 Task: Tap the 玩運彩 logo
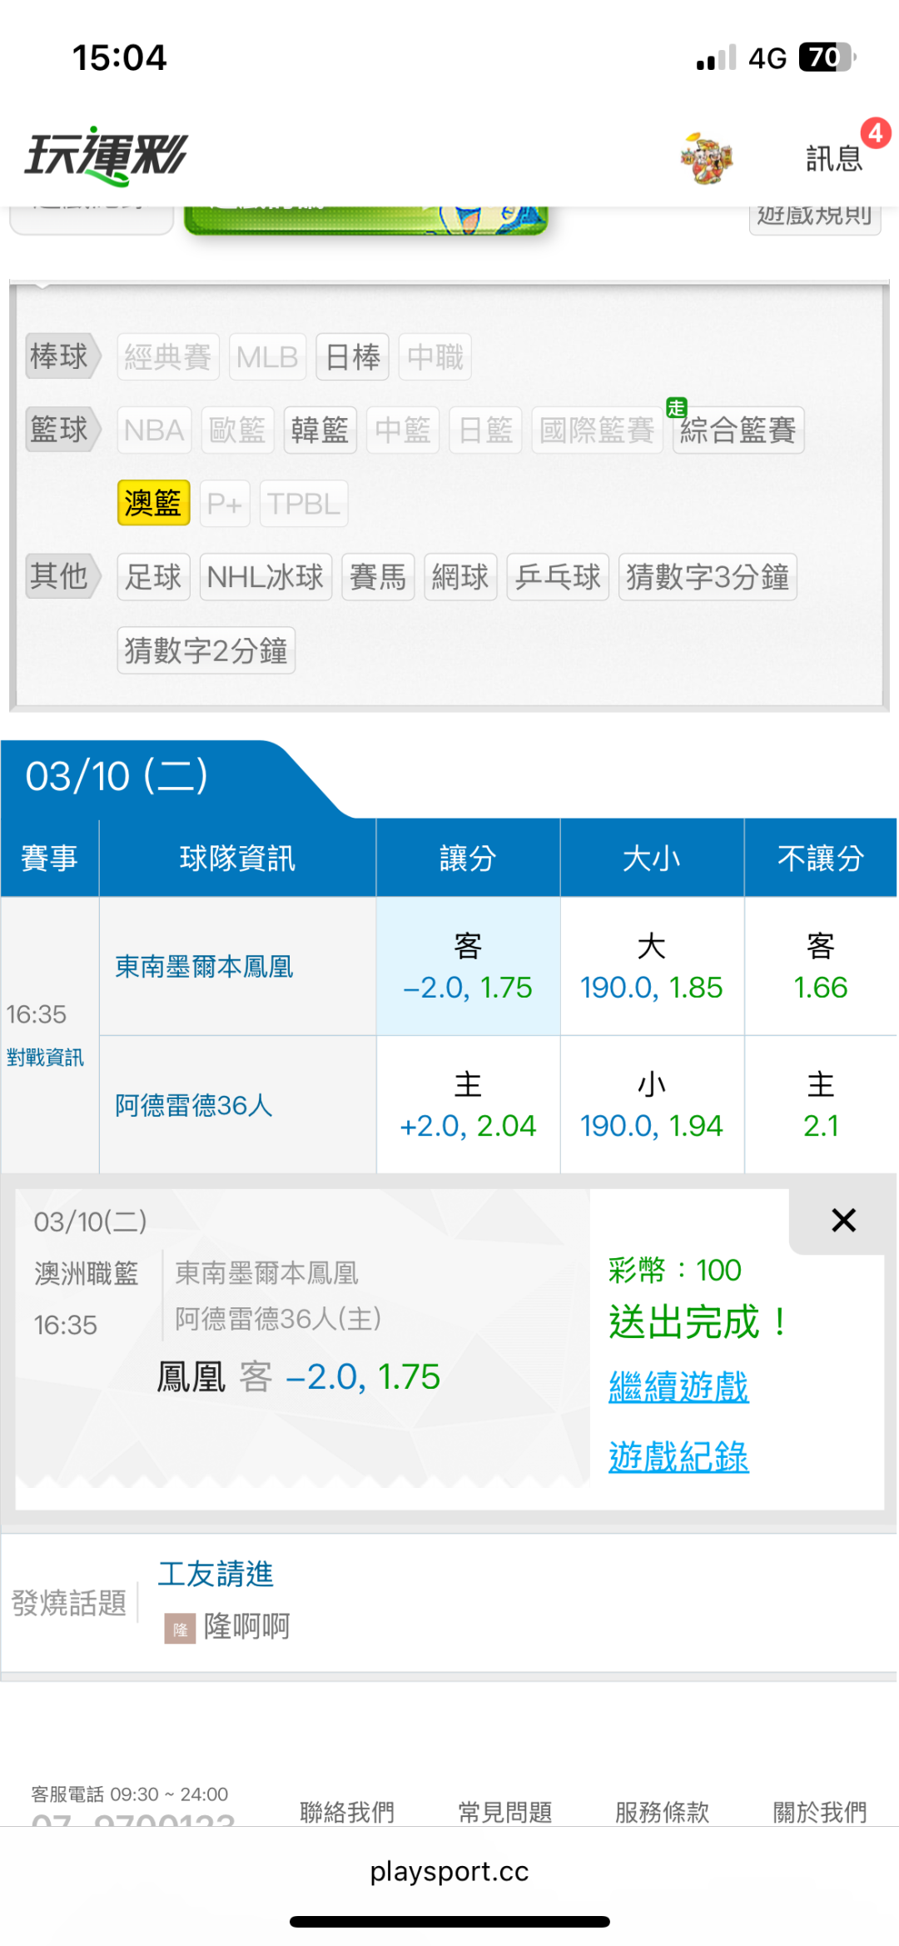coord(107,156)
